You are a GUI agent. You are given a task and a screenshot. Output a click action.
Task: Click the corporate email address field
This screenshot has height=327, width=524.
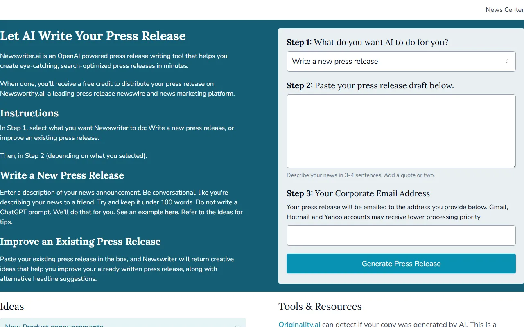coord(400,235)
